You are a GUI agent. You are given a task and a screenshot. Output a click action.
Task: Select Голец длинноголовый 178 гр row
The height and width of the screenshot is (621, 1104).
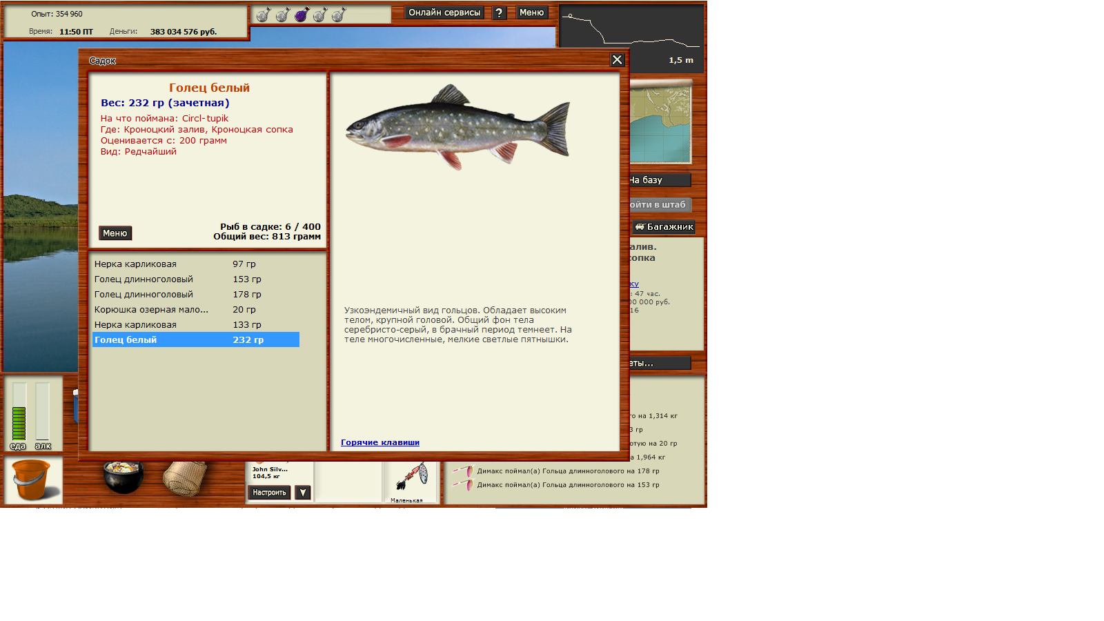[x=196, y=295]
